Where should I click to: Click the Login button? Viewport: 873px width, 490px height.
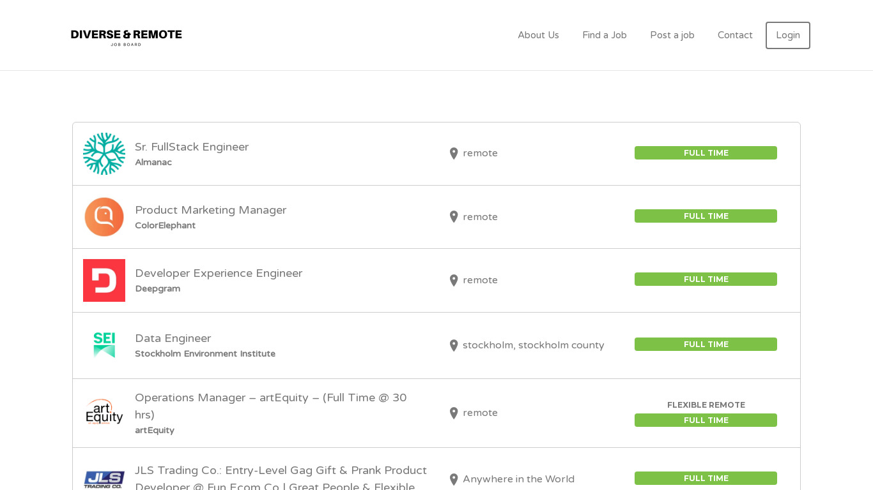point(788,35)
